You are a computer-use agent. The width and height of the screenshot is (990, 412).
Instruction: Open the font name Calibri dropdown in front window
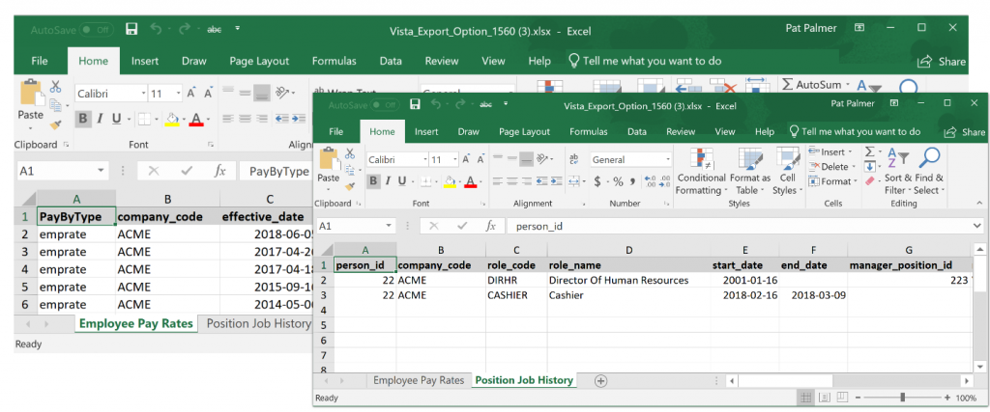[x=424, y=160]
